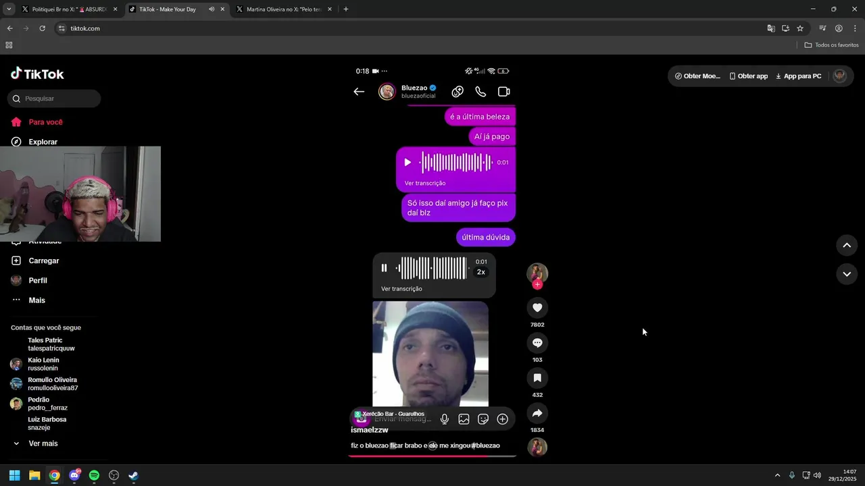Open Spotify from the taskbar
This screenshot has height=486, width=865.
point(94,475)
